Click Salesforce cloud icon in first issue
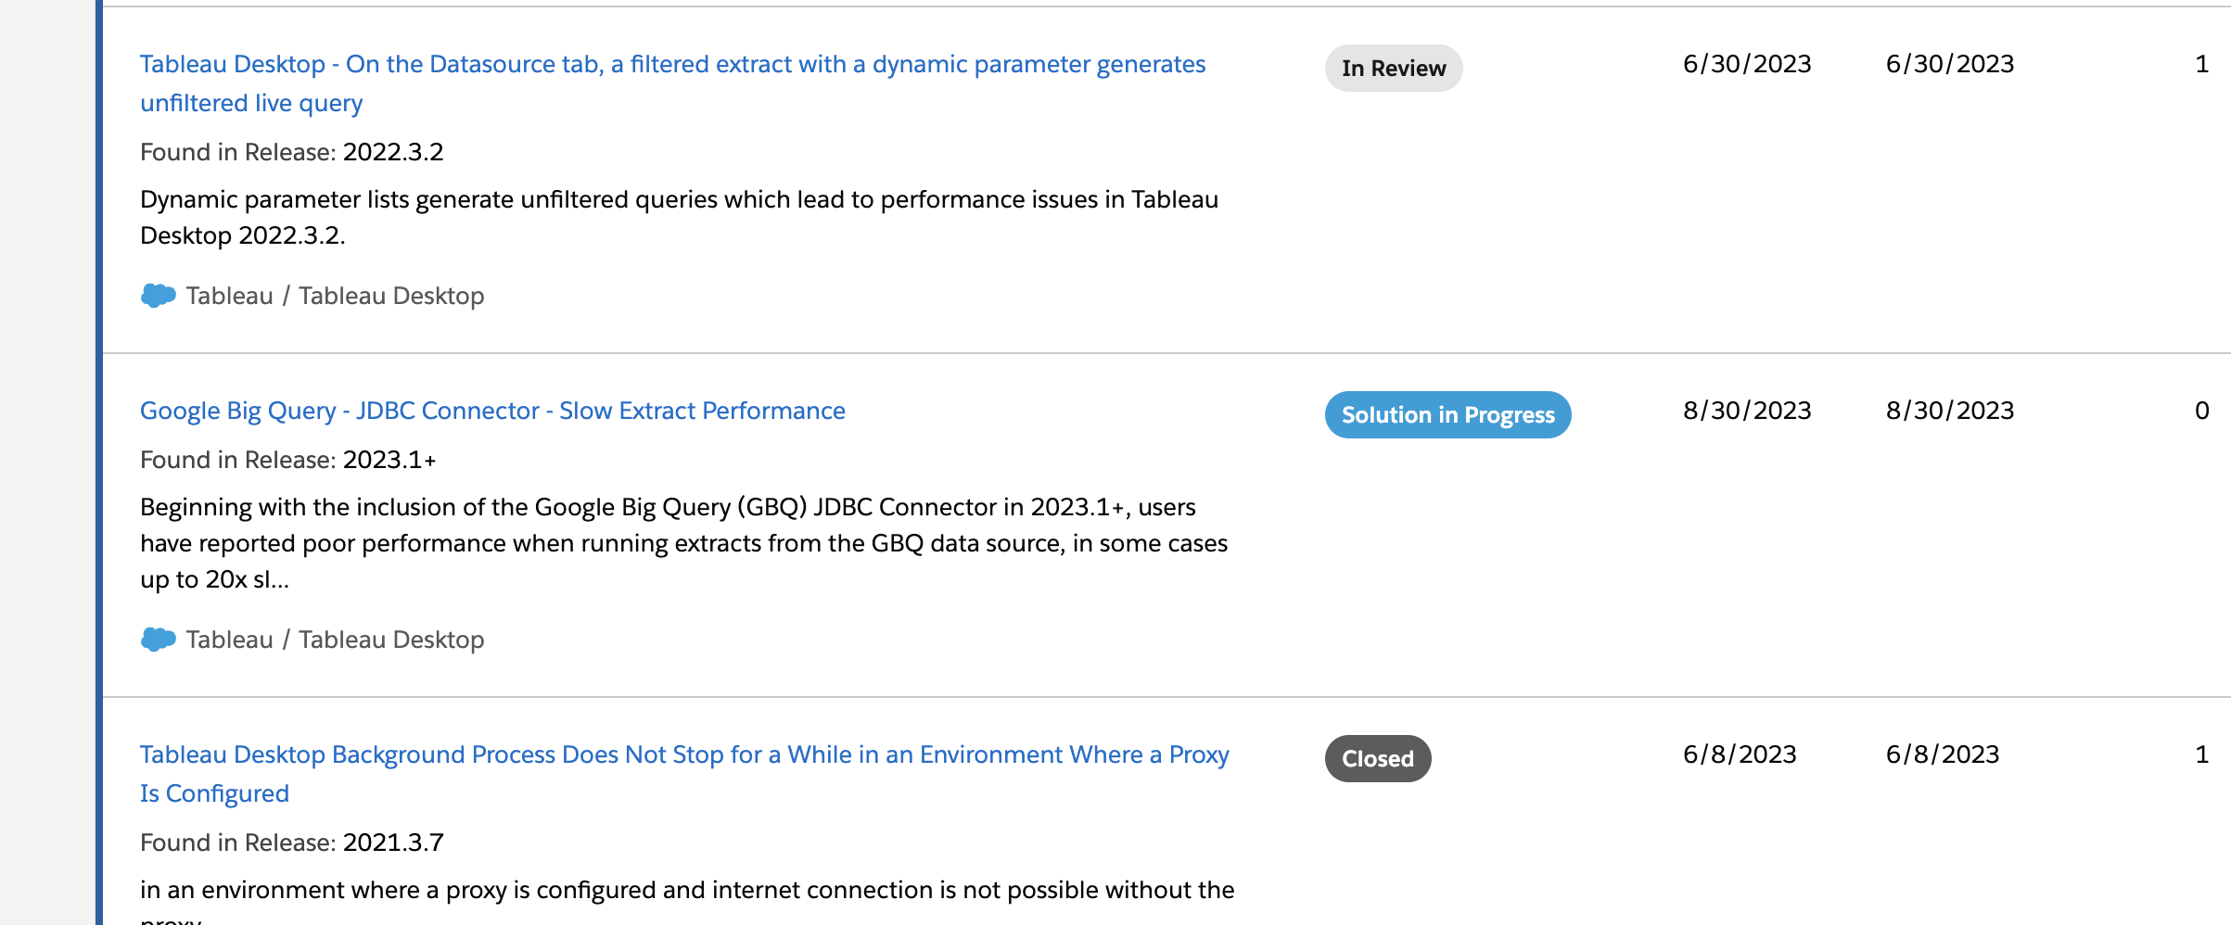 (159, 296)
